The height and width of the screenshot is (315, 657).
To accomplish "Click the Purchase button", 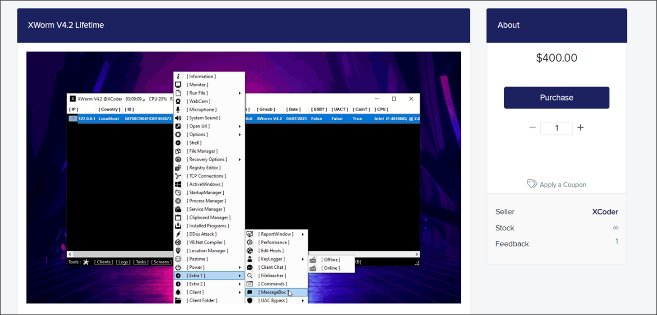I will (x=556, y=97).
